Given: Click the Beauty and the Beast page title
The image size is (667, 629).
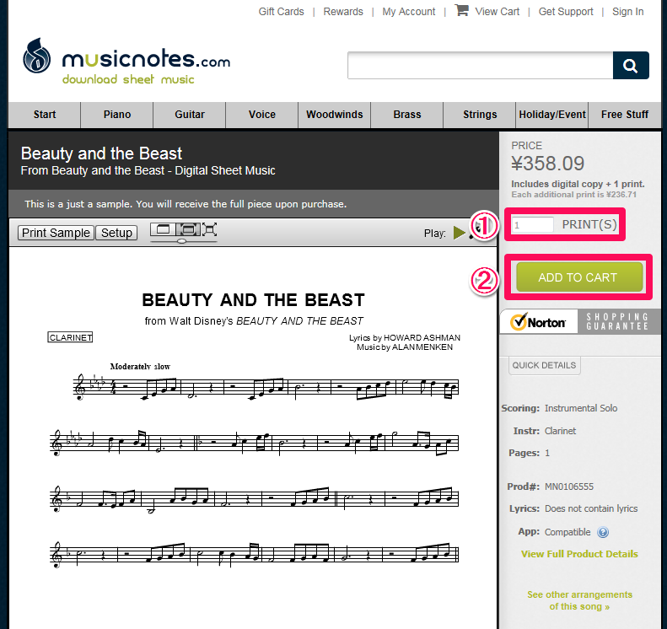Looking at the screenshot, I should [101, 153].
